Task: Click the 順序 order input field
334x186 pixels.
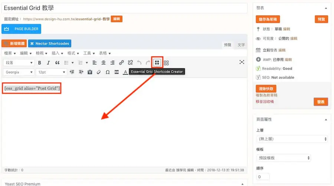Action: pos(263,177)
